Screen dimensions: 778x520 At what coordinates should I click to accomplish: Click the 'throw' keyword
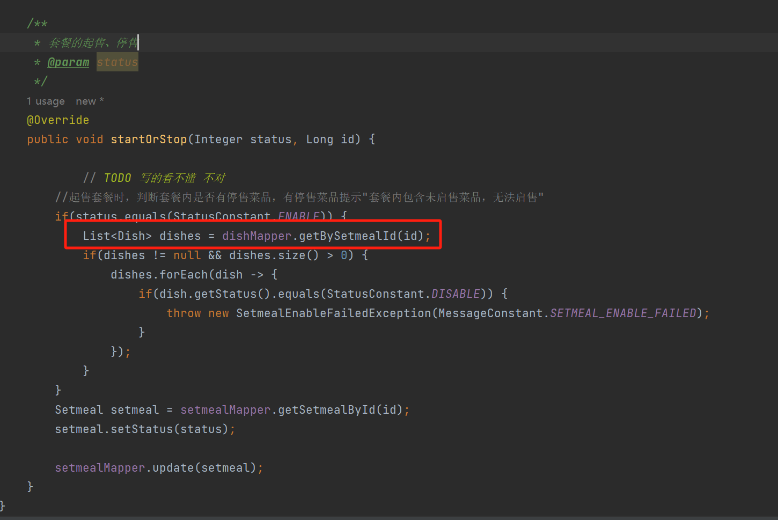point(184,313)
